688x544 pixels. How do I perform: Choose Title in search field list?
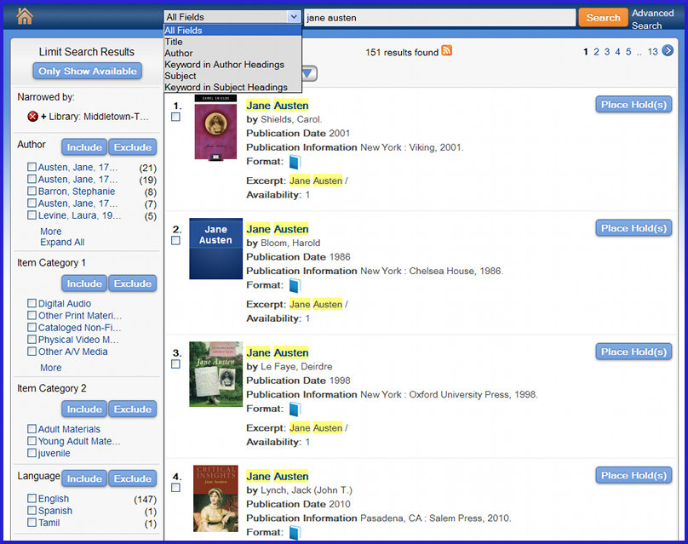[x=232, y=42]
